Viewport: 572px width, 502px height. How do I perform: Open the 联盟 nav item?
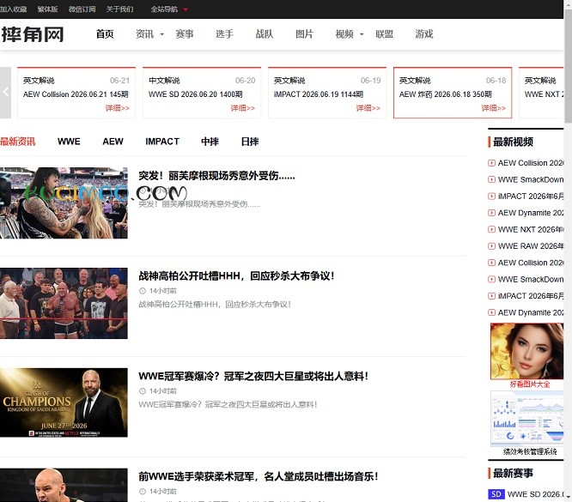coord(385,34)
